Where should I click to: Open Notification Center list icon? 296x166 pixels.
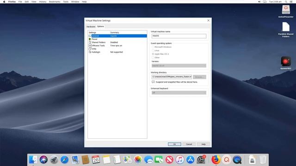click(x=291, y=2)
